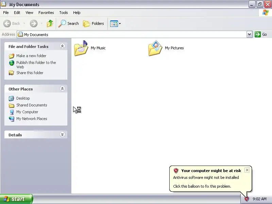Viewport: 272px width, 204px height.
Task: Click the Desktop icon in Other Places
Action: point(12,98)
